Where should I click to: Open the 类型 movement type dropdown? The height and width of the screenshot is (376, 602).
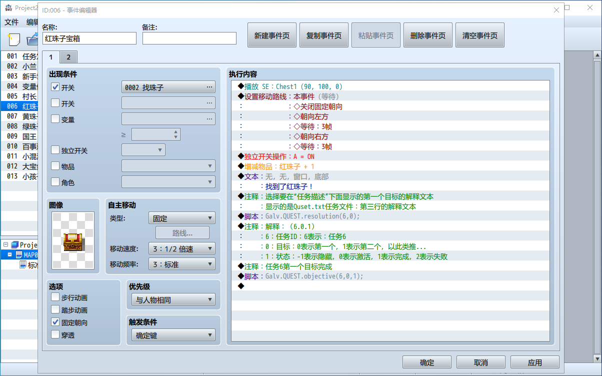[x=182, y=218]
